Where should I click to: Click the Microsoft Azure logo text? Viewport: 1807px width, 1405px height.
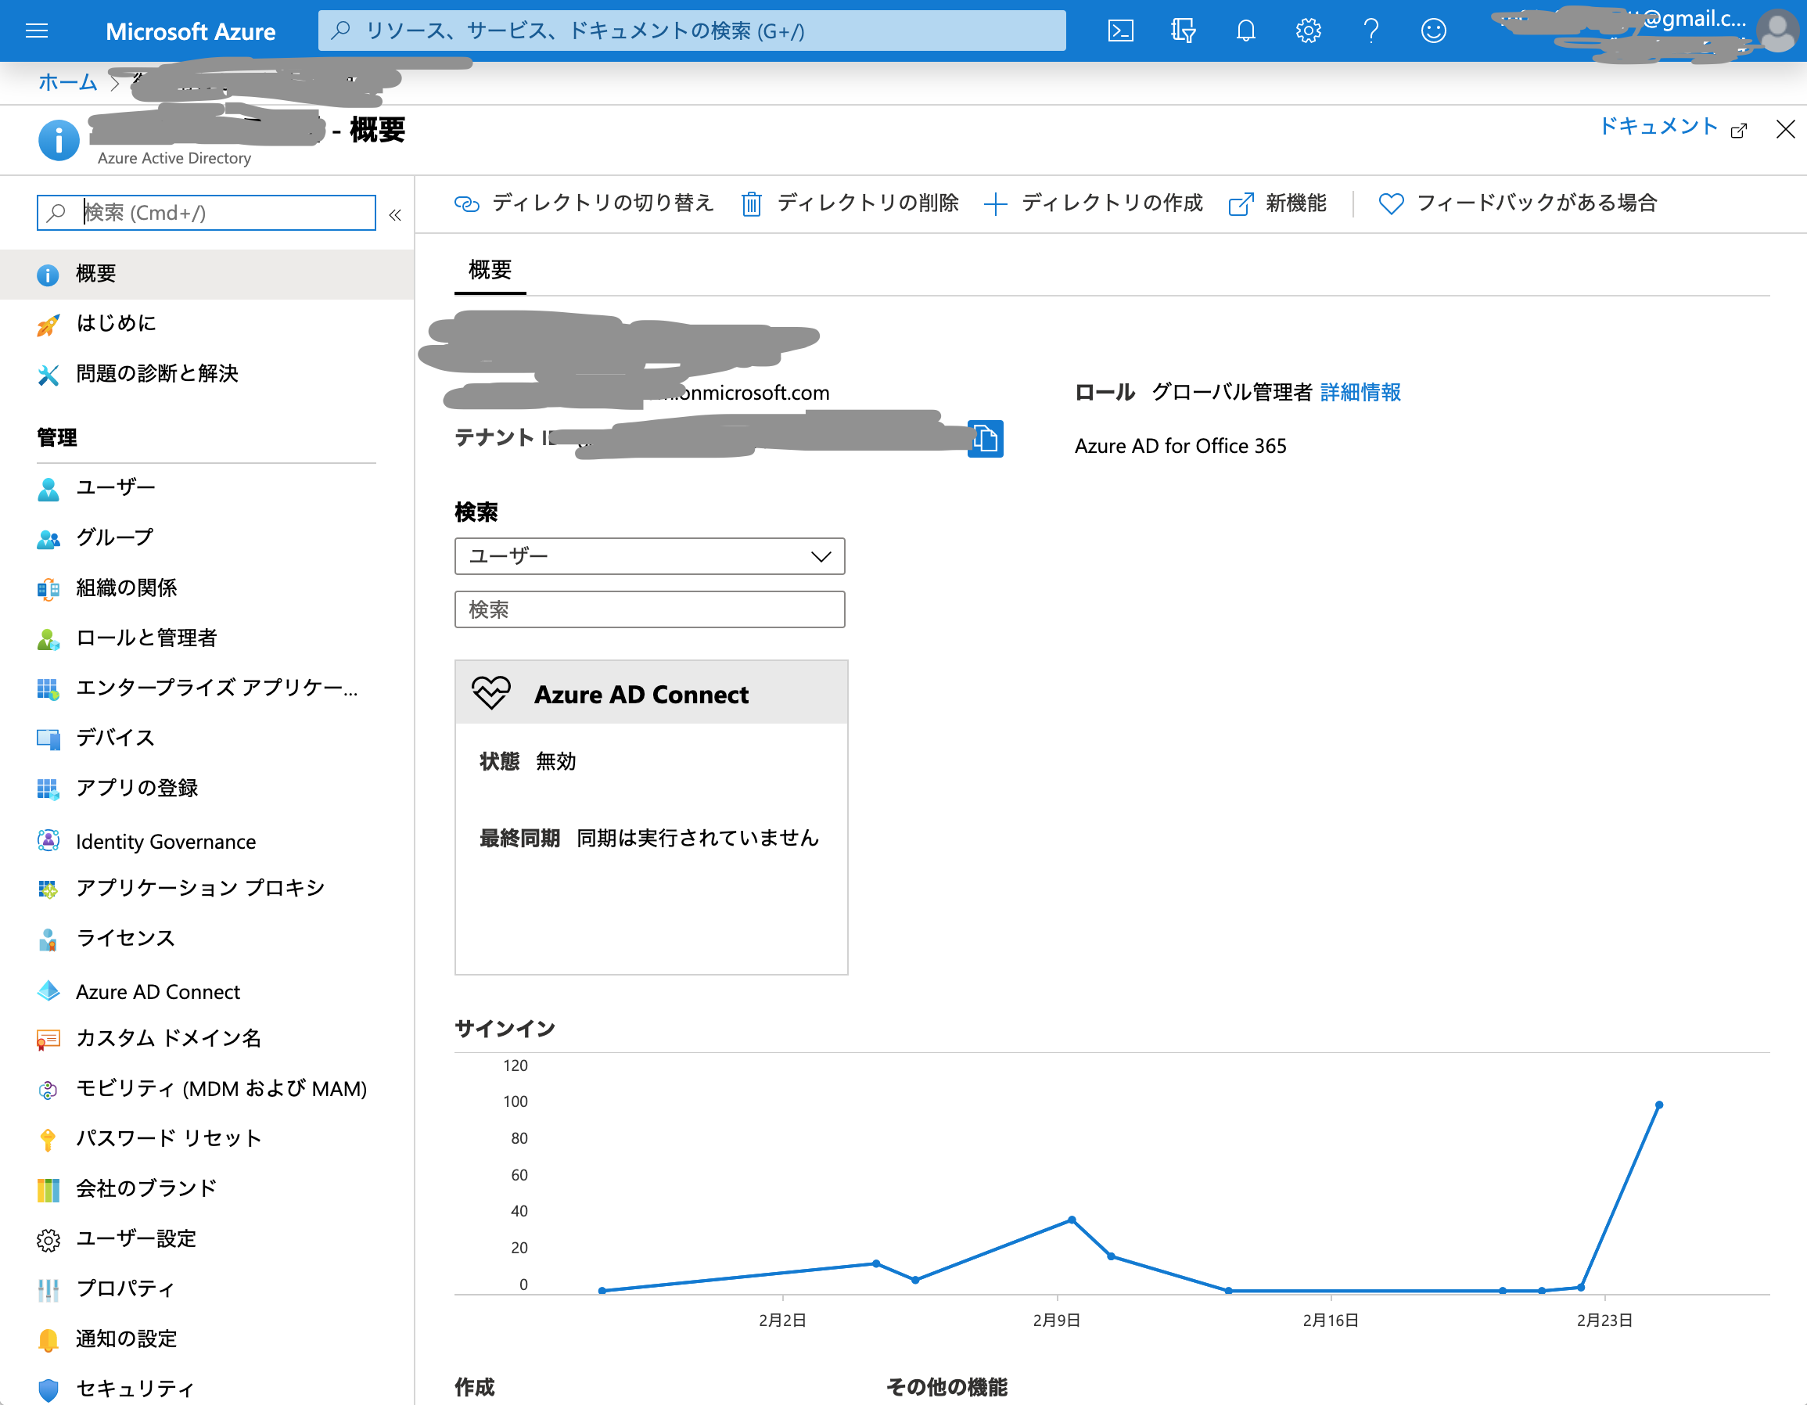(x=190, y=31)
